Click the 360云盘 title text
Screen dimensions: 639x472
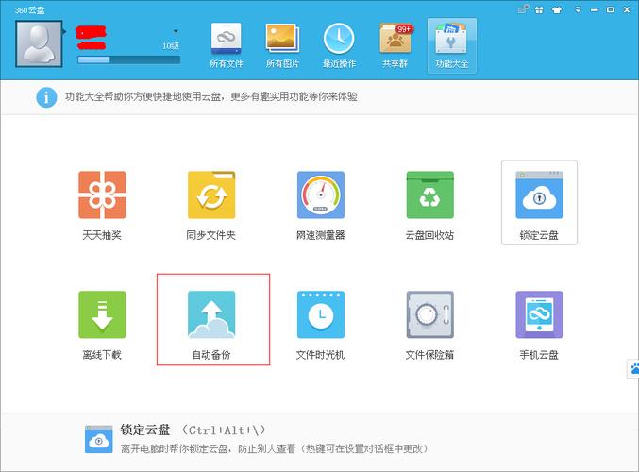[30, 10]
